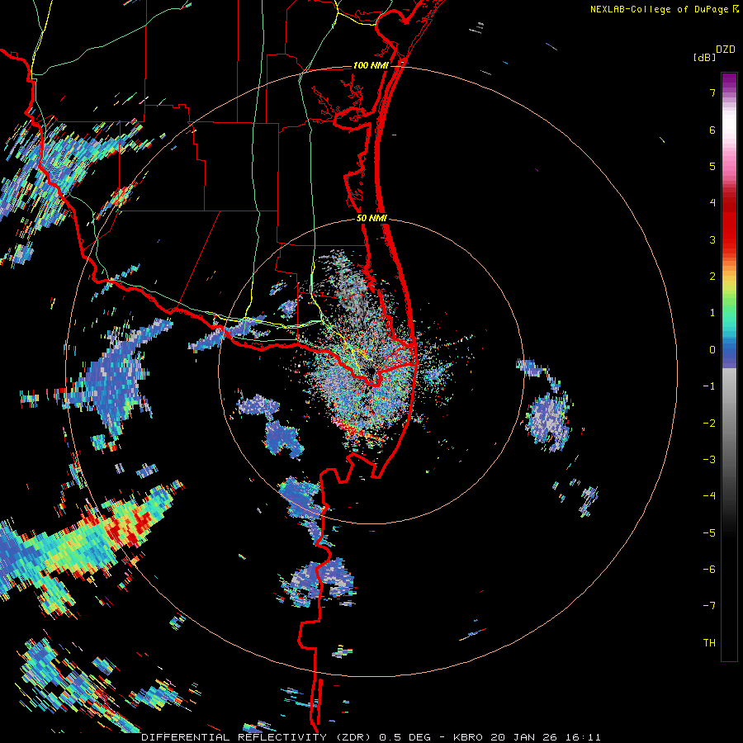Click the ZDR color scale bar
Viewport: 743px width, 743px height.
point(729,367)
